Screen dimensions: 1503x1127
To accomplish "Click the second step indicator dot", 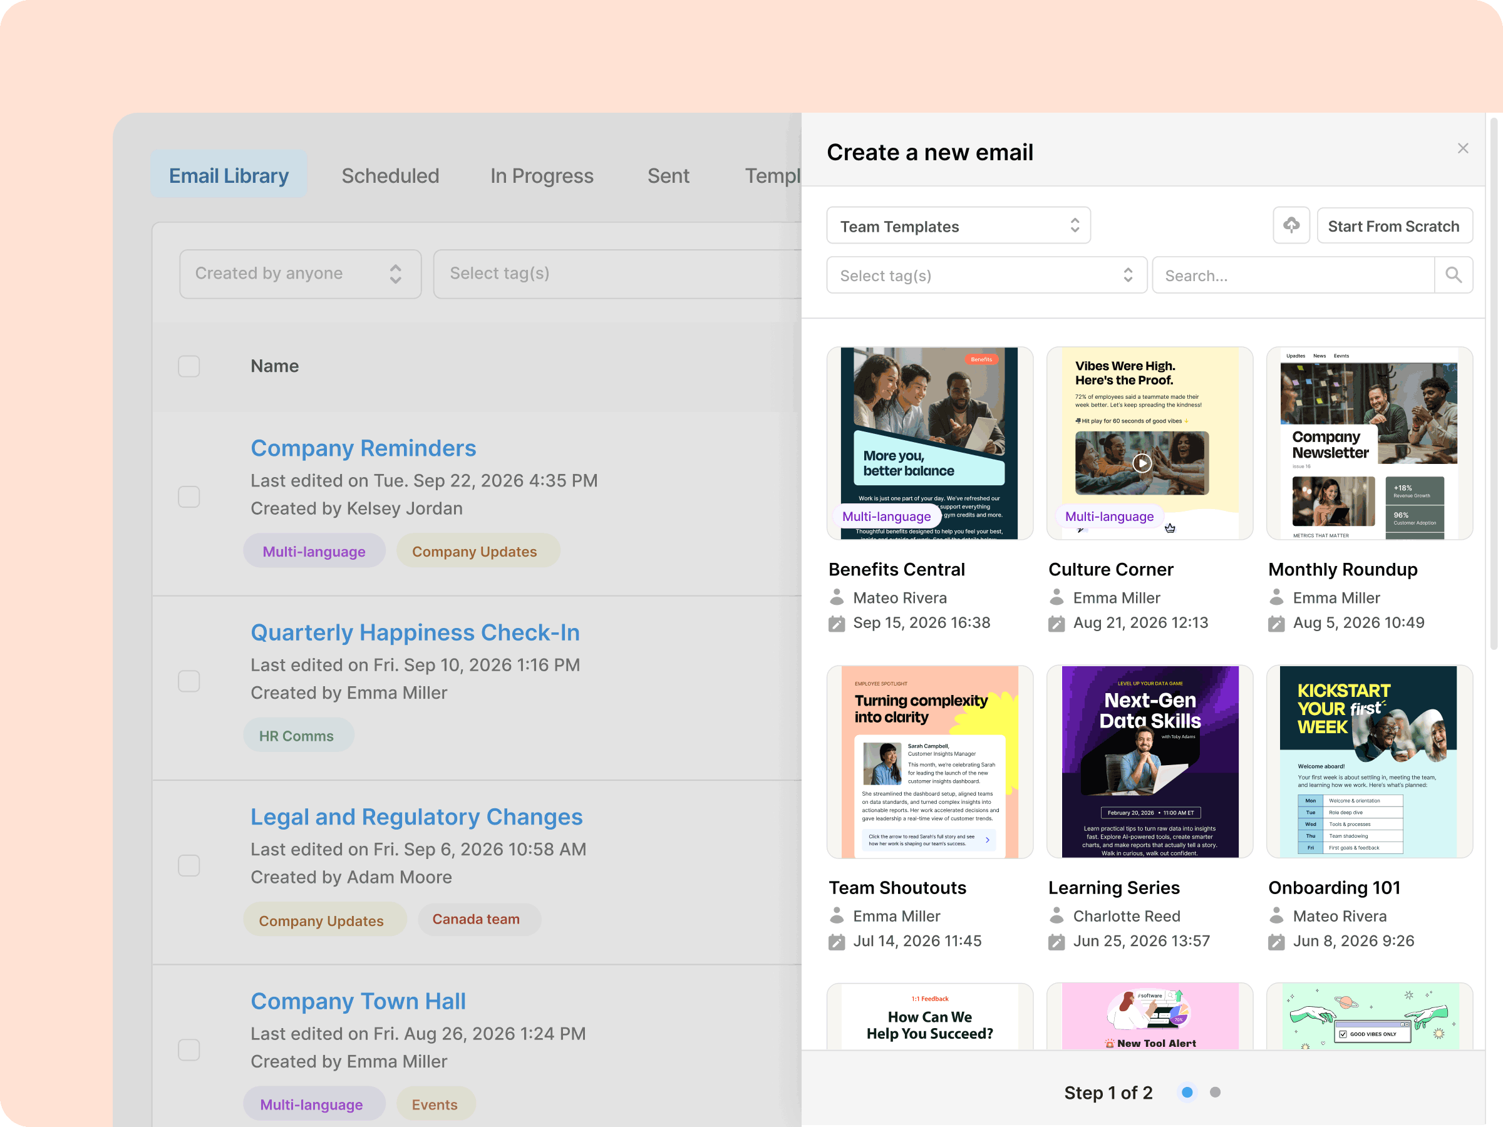I will coord(1215,1093).
